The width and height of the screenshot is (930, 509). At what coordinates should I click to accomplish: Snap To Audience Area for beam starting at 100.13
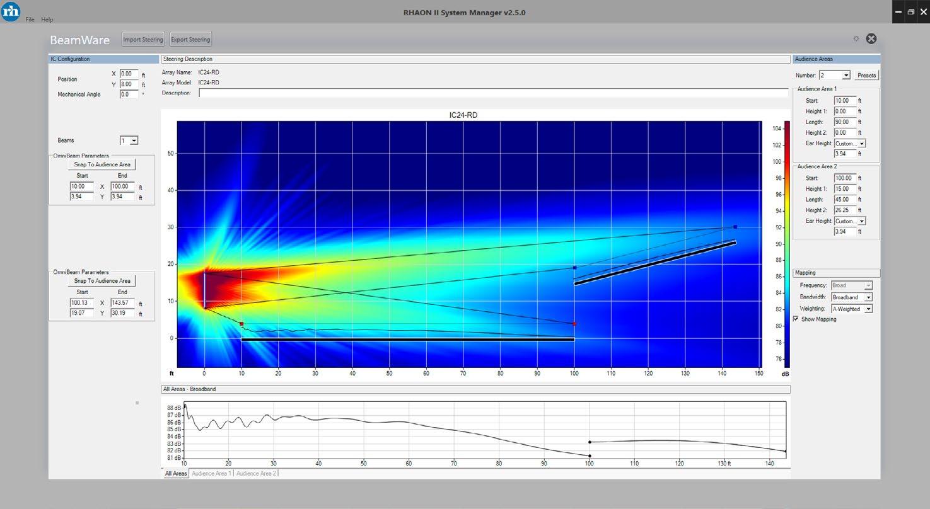102,281
